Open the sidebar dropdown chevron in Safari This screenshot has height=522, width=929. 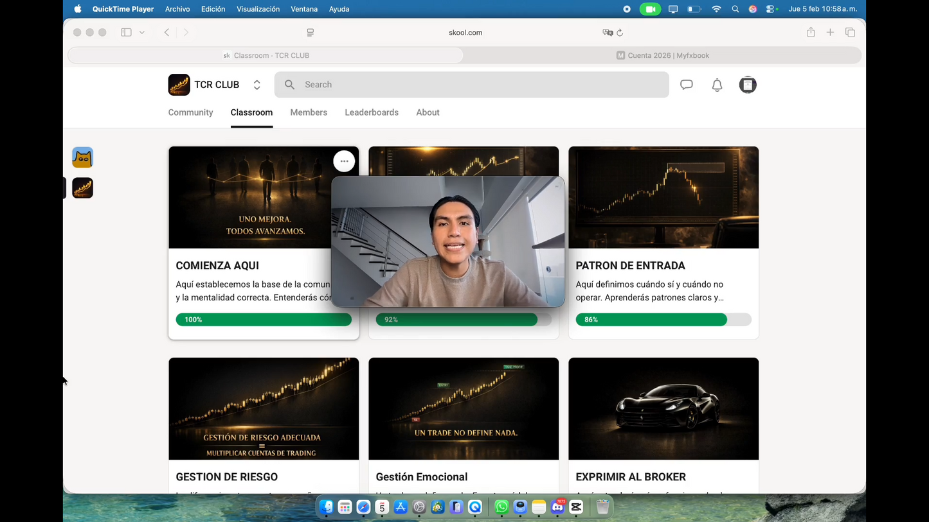click(142, 32)
